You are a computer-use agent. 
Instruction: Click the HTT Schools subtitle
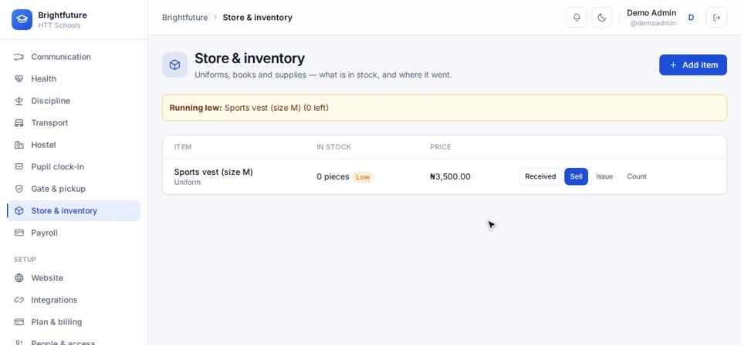(59, 25)
